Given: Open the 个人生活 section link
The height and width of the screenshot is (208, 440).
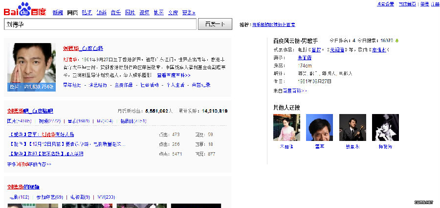Looking at the screenshot, I should click(x=176, y=85).
